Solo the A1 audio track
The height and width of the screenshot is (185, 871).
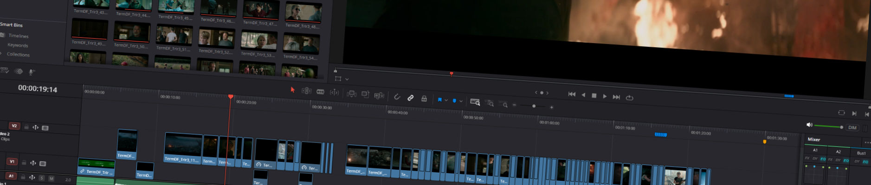pos(41,178)
